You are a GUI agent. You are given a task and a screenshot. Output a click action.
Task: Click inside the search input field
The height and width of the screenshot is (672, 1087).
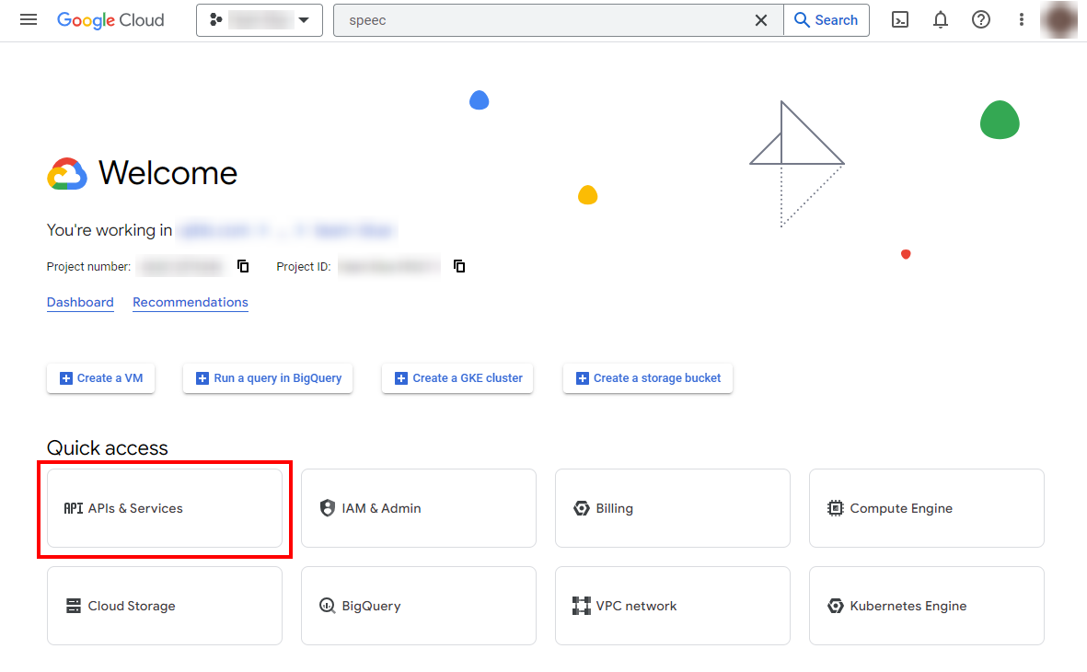point(543,20)
